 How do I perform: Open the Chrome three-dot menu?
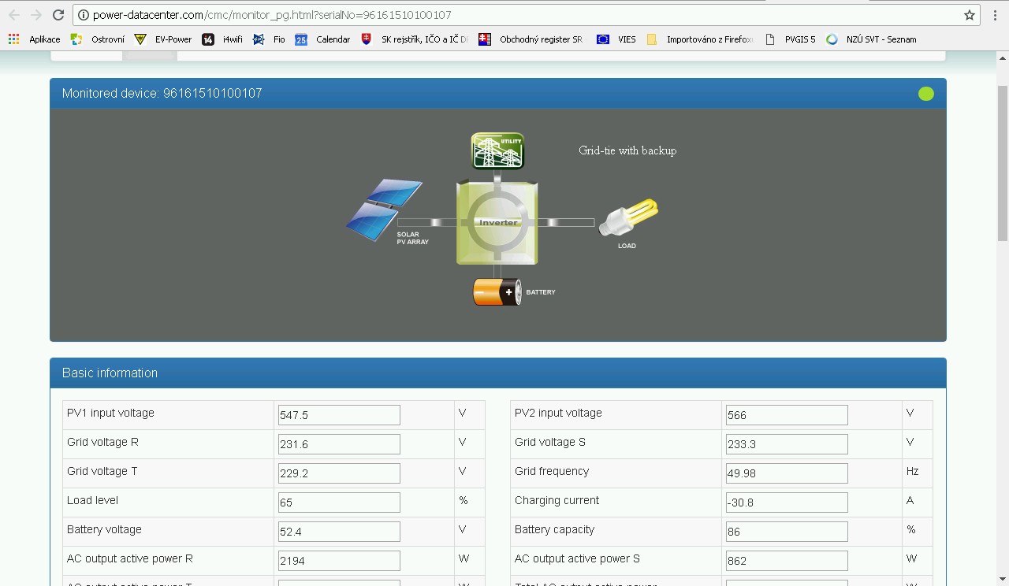coord(996,15)
